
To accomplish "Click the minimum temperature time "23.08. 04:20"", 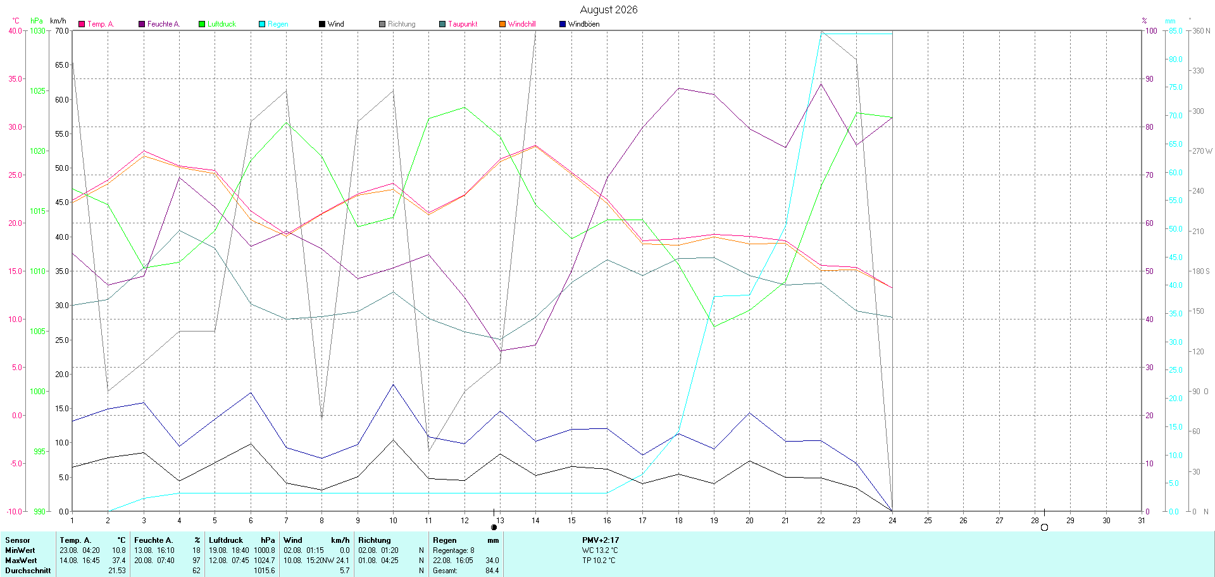I will click(x=80, y=550).
